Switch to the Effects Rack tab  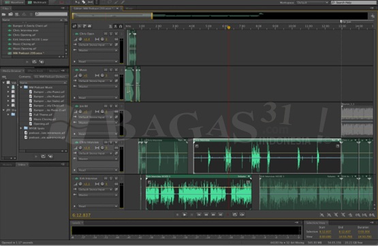[35, 71]
